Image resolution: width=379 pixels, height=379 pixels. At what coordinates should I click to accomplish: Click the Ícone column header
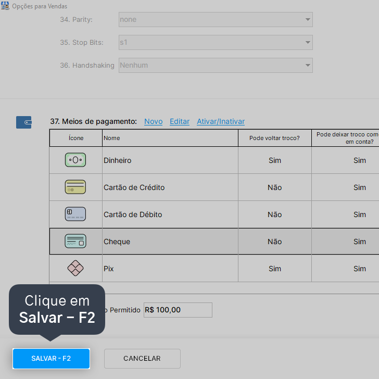(76, 138)
